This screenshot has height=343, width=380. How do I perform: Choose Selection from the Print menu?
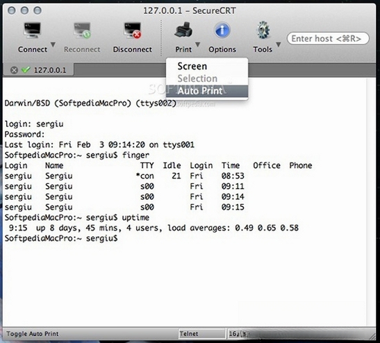(x=207, y=78)
